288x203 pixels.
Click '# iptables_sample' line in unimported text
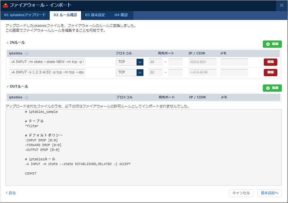coord(41,112)
